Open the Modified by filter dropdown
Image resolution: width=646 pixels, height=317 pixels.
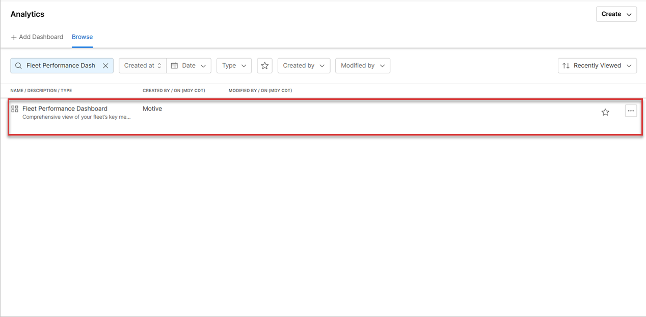pos(363,65)
